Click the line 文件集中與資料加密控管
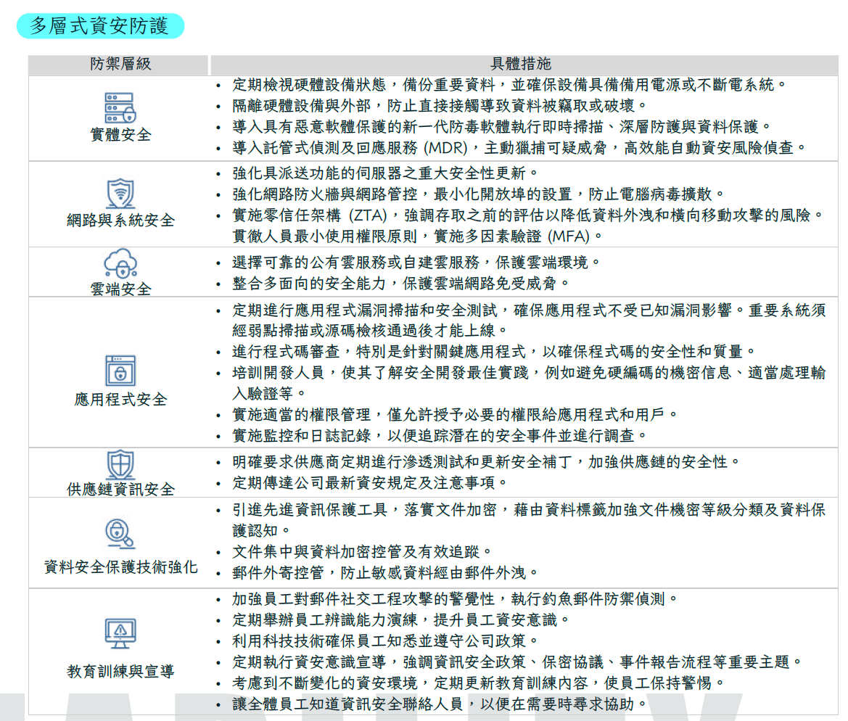The width and height of the screenshot is (848, 721). point(363,552)
